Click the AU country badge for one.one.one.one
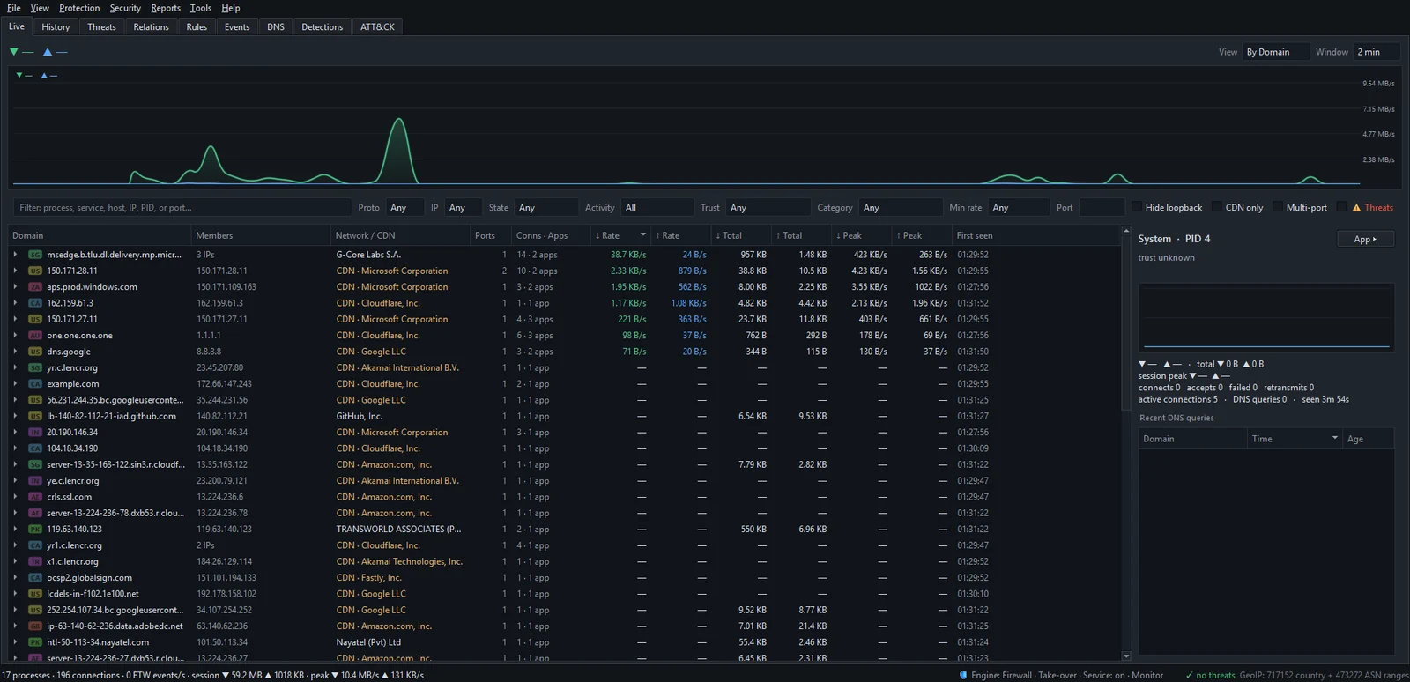 (x=35, y=336)
